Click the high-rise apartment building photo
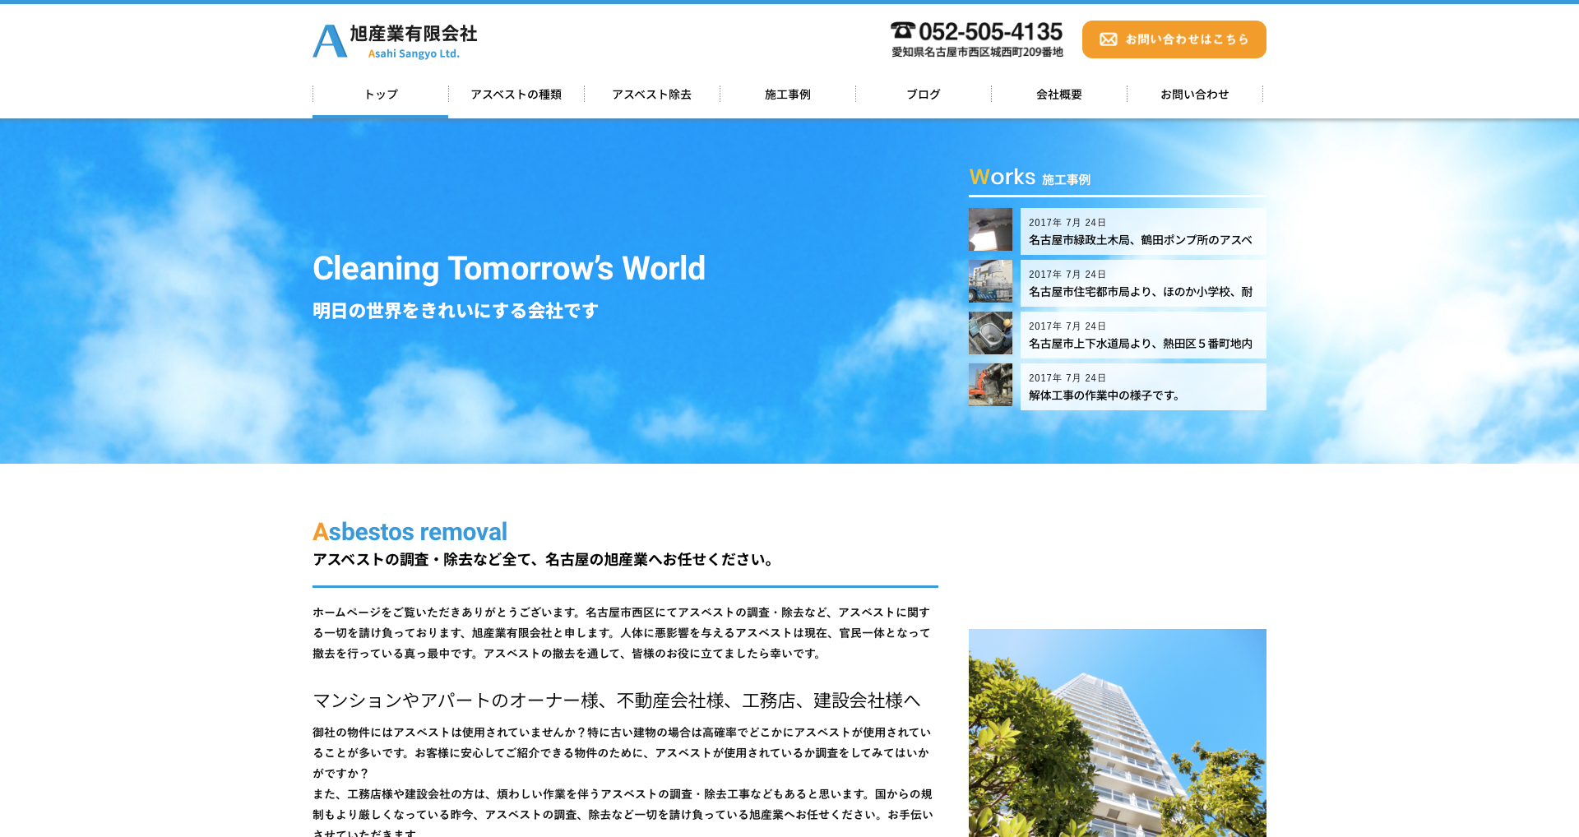Screen dimensions: 1579x837 [1117, 732]
